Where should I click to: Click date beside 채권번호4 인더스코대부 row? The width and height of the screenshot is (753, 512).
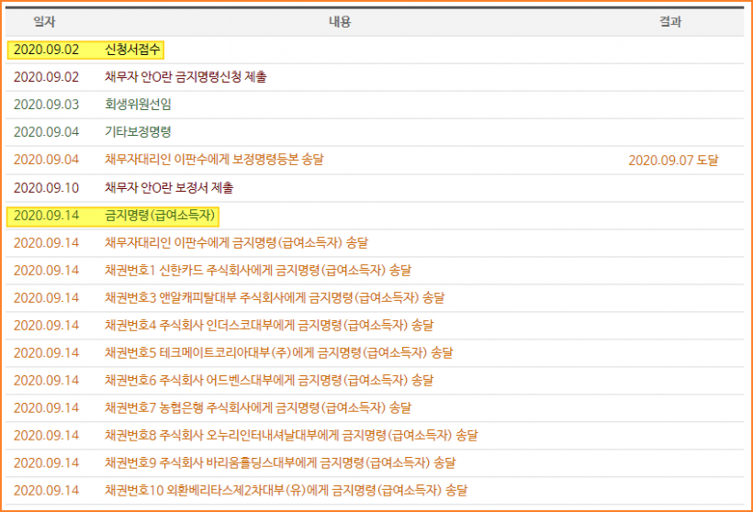coord(46,326)
